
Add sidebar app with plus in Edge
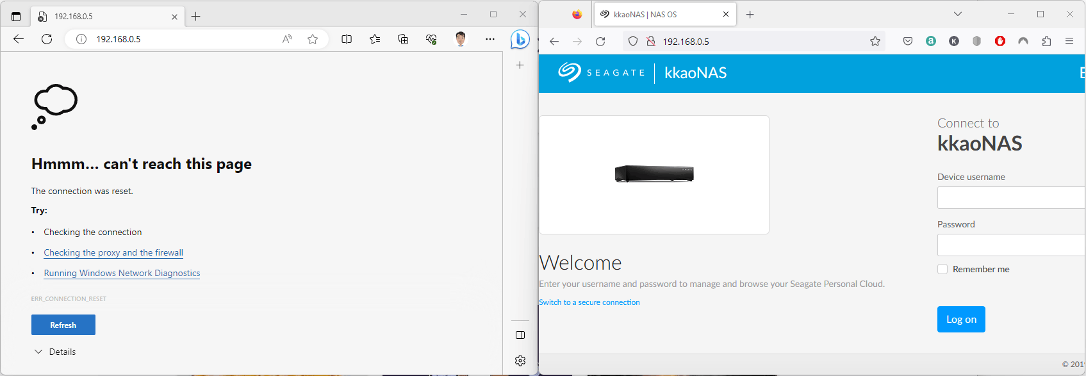click(x=520, y=65)
